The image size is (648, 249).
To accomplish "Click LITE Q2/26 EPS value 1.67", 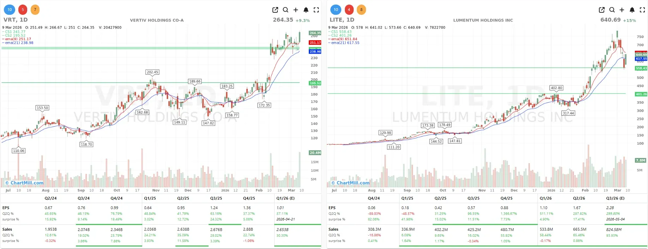I will pyautogui.click(x=577, y=208).
